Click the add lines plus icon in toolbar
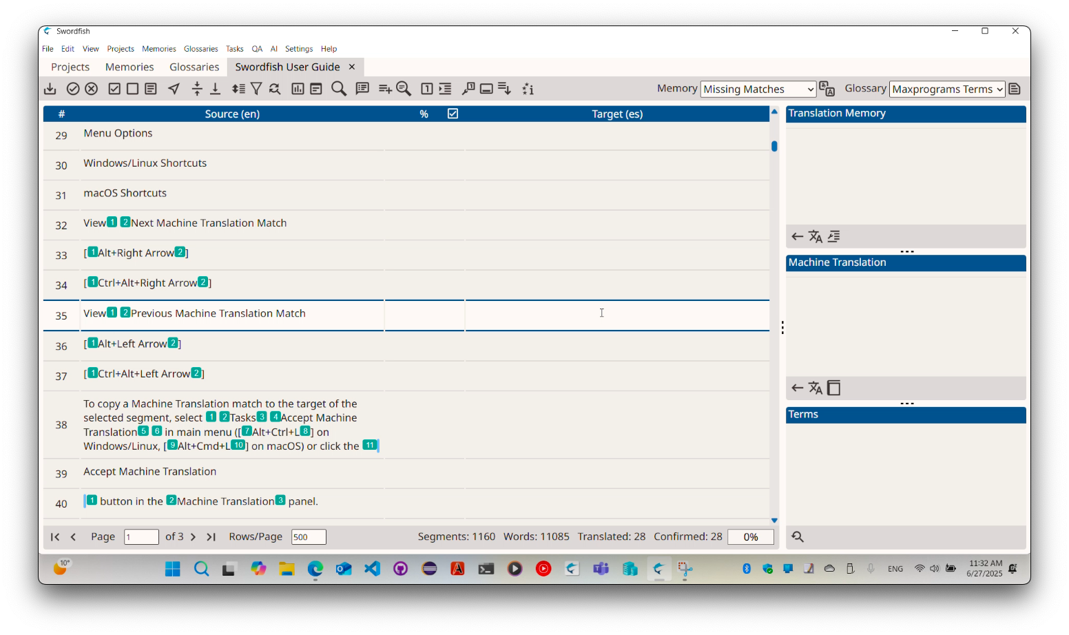 385,89
